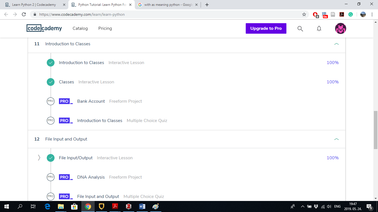Viewport: 378px width, 212px height.
Task: Show hidden system tray icons
Action: [x=302, y=206]
